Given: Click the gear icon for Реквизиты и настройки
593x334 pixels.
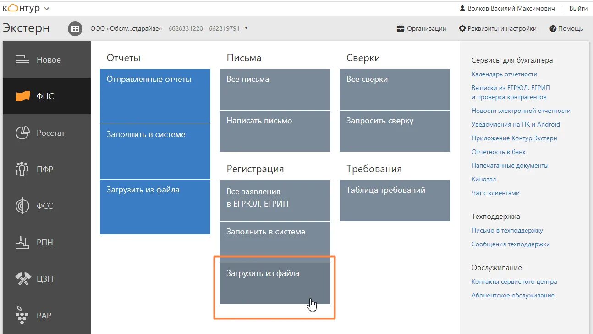Looking at the screenshot, I should tap(462, 28).
